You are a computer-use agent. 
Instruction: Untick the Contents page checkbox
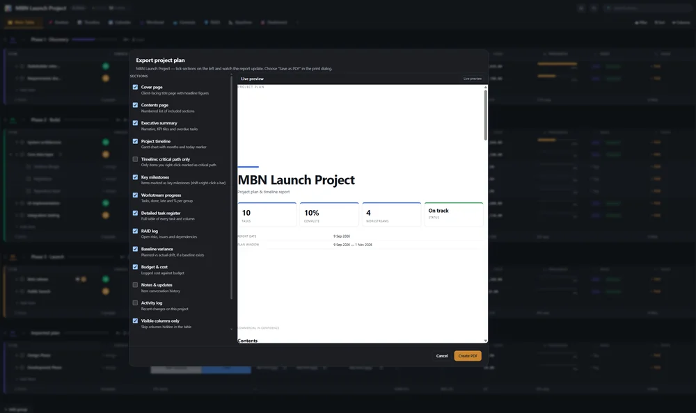[136, 105]
